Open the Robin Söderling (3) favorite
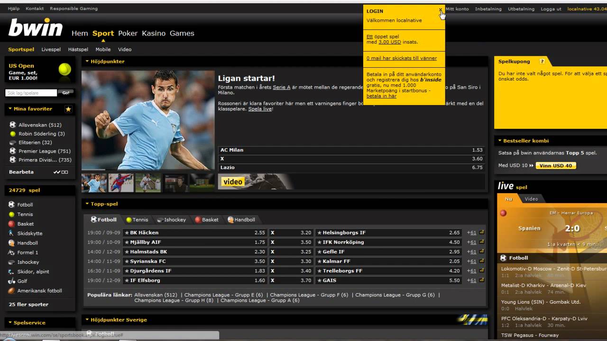This screenshot has width=607, height=341. click(42, 134)
